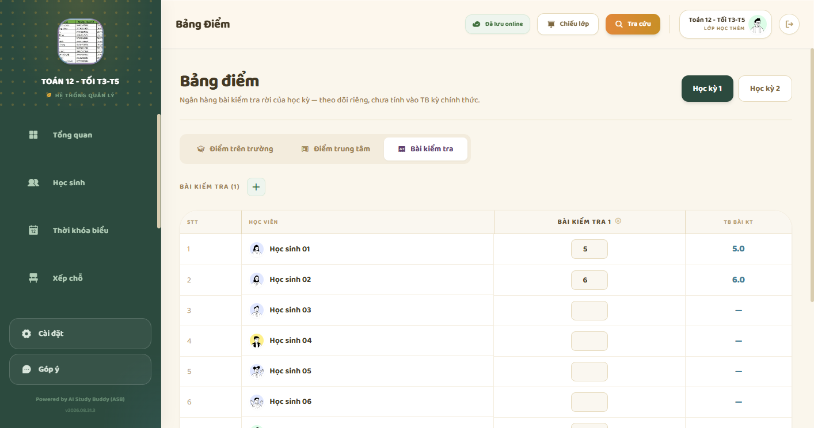Remove Bài kiểm tra 1 column with x icon

(618, 221)
